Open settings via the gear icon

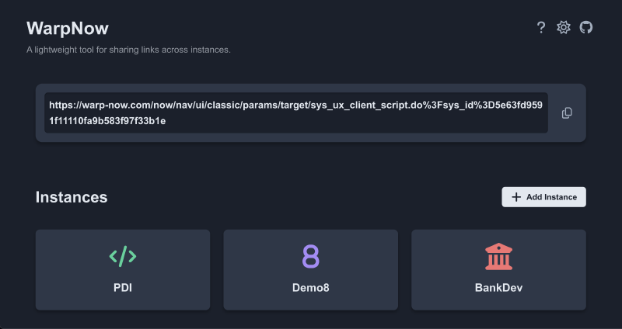[x=564, y=27]
